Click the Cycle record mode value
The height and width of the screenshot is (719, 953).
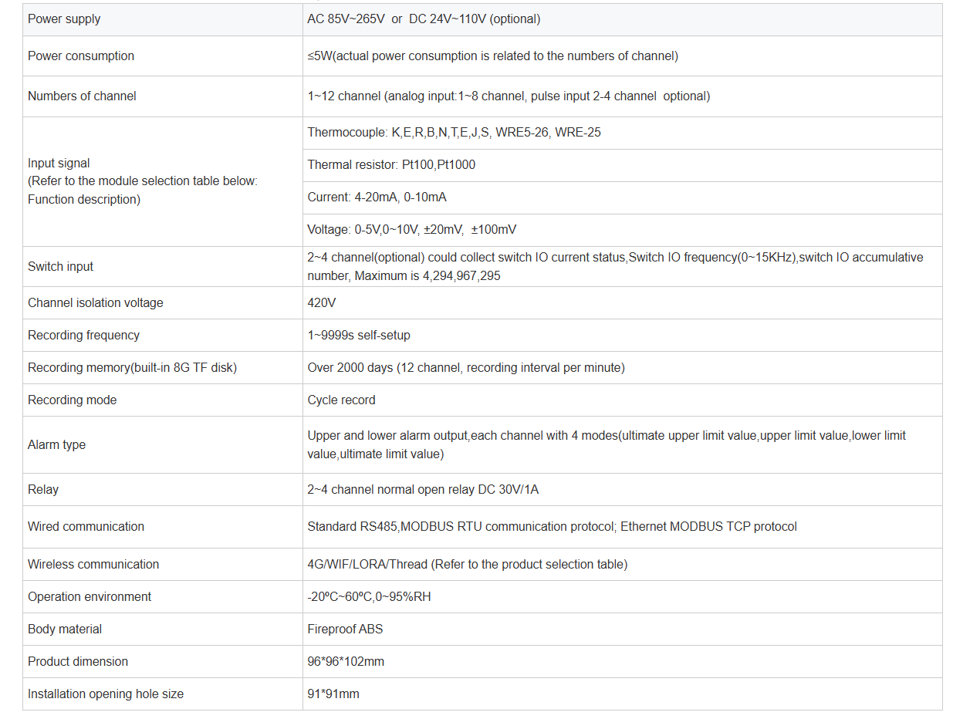pos(341,400)
